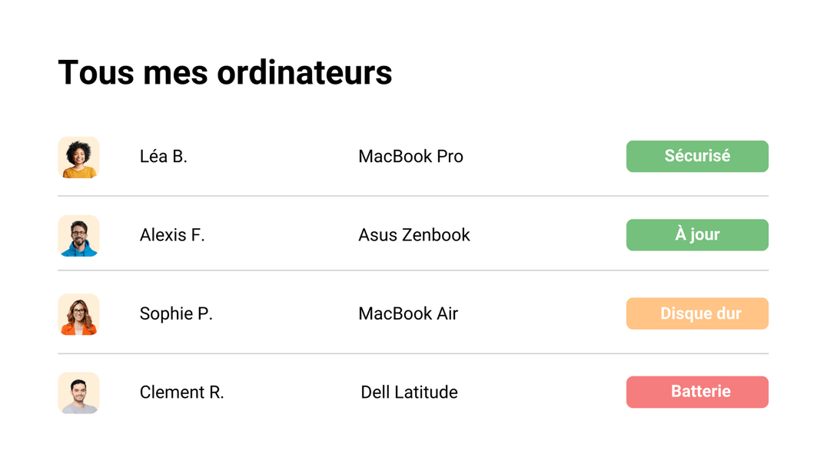Click the green Sécurisé status badge
The width and height of the screenshot is (830, 467).
coord(697,156)
